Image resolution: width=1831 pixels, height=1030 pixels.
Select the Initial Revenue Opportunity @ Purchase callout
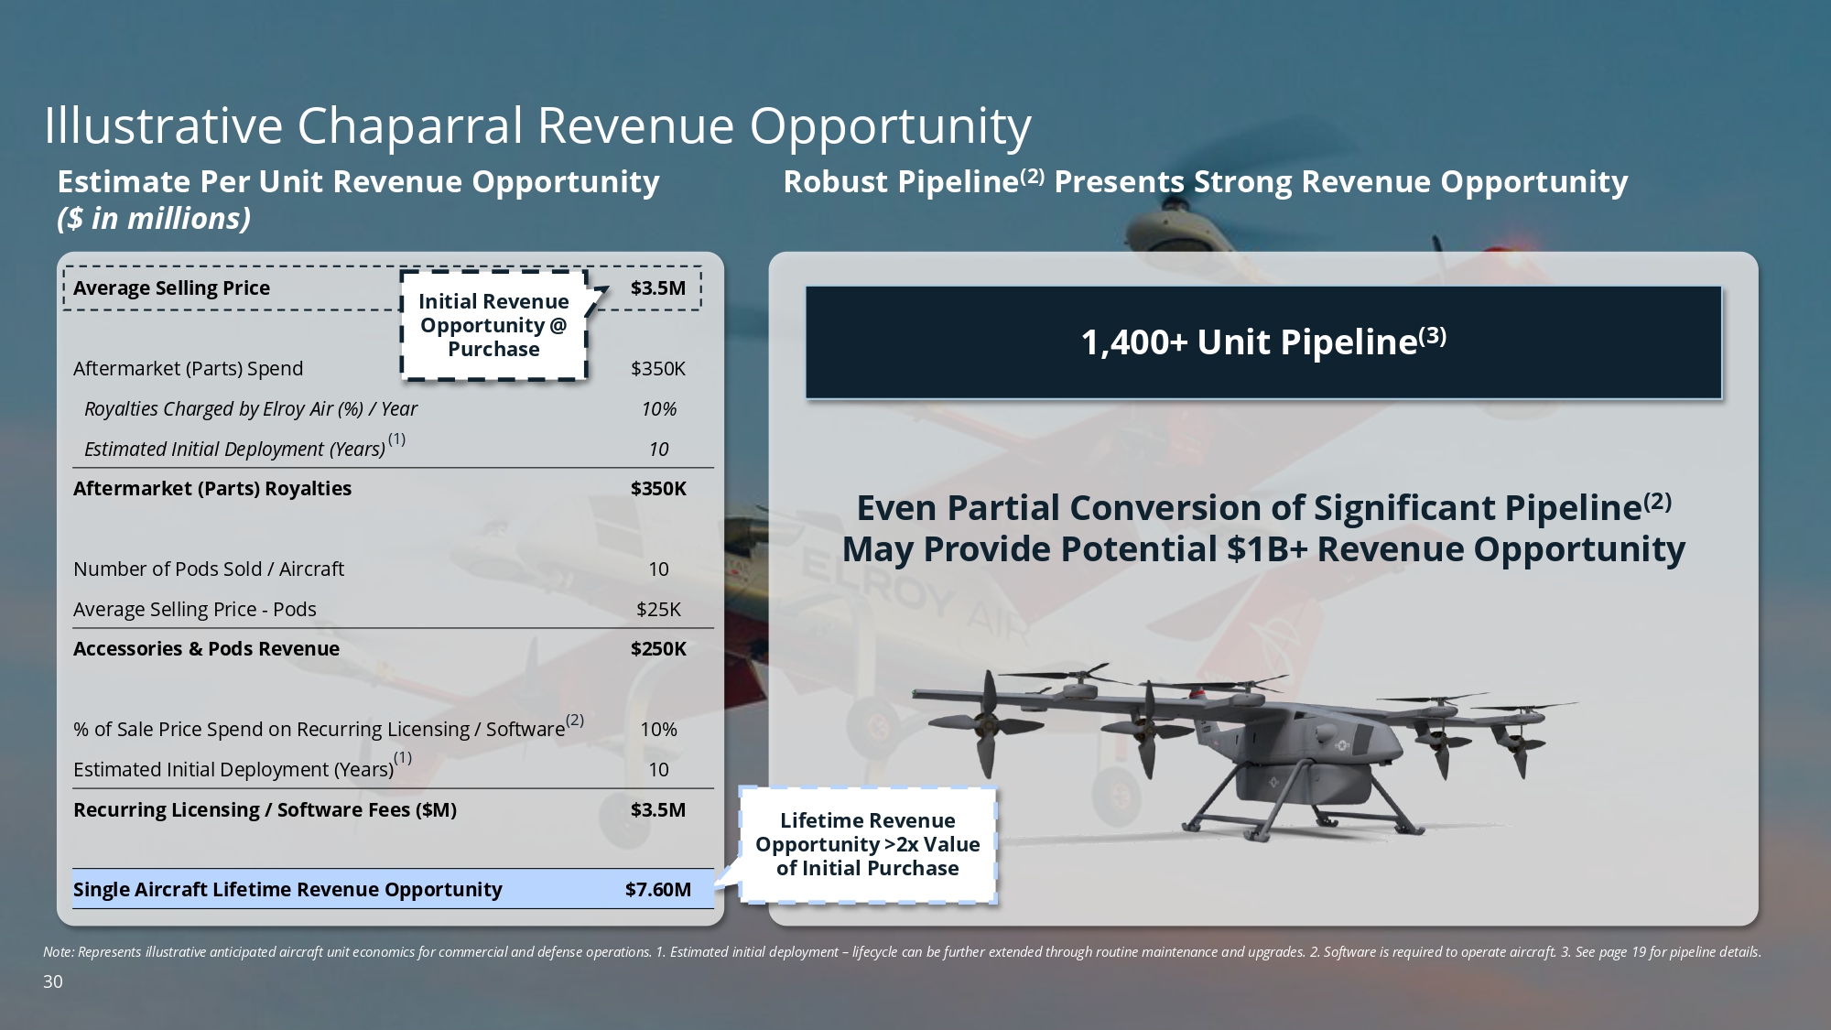(493, 325)
